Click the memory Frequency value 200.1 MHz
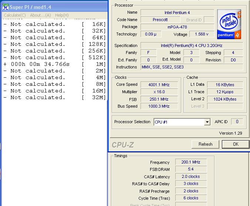 (x=191, y=162)
